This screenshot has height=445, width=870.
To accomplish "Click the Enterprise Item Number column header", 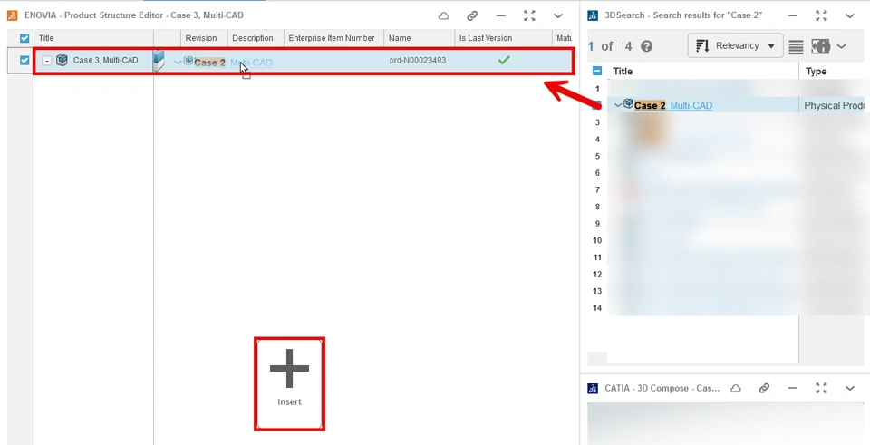I will (332, 38).
